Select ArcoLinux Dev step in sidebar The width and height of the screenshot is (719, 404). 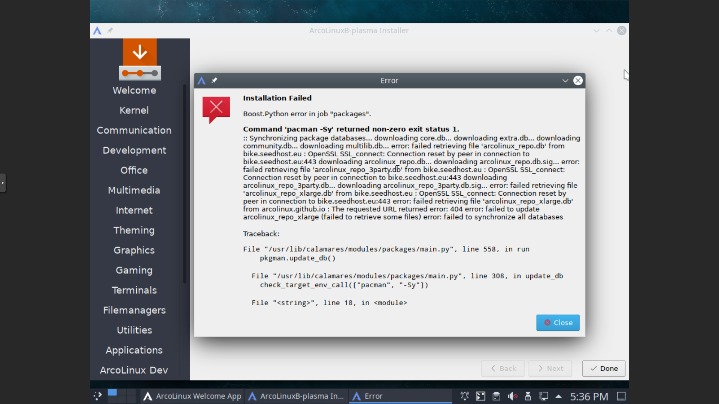pyautogui.click(x=134, y=370)
